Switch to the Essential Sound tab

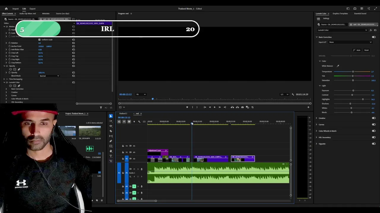[360, 14]
